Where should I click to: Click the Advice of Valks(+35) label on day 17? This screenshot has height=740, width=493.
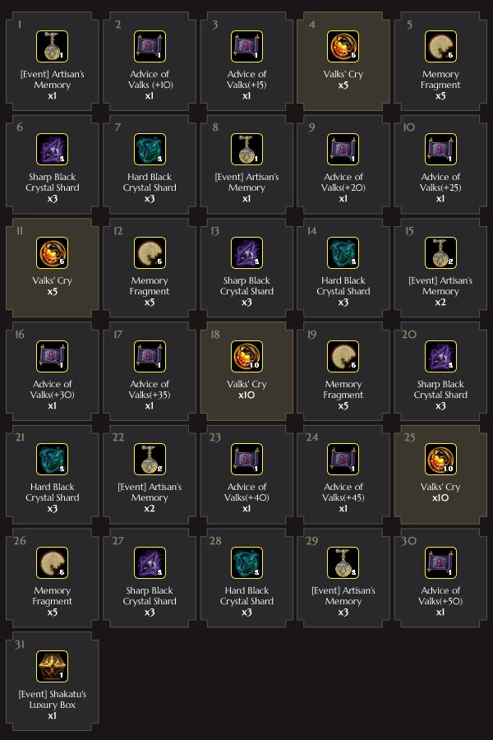coord(150,390)
